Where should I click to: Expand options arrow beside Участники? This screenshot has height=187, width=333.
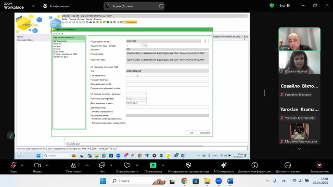point(87,165)
